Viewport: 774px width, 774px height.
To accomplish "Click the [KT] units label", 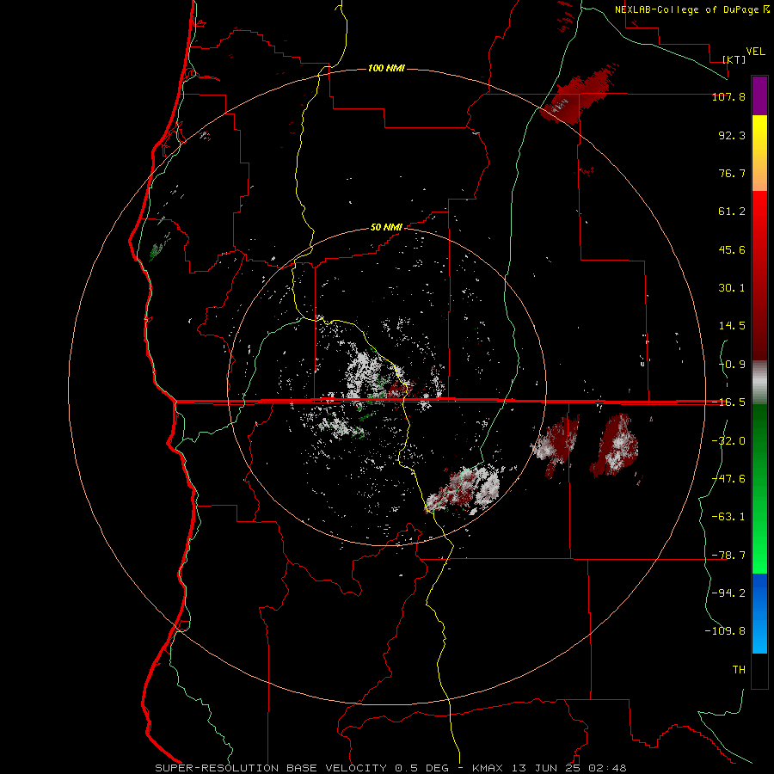I will click(x=734, y=59).
